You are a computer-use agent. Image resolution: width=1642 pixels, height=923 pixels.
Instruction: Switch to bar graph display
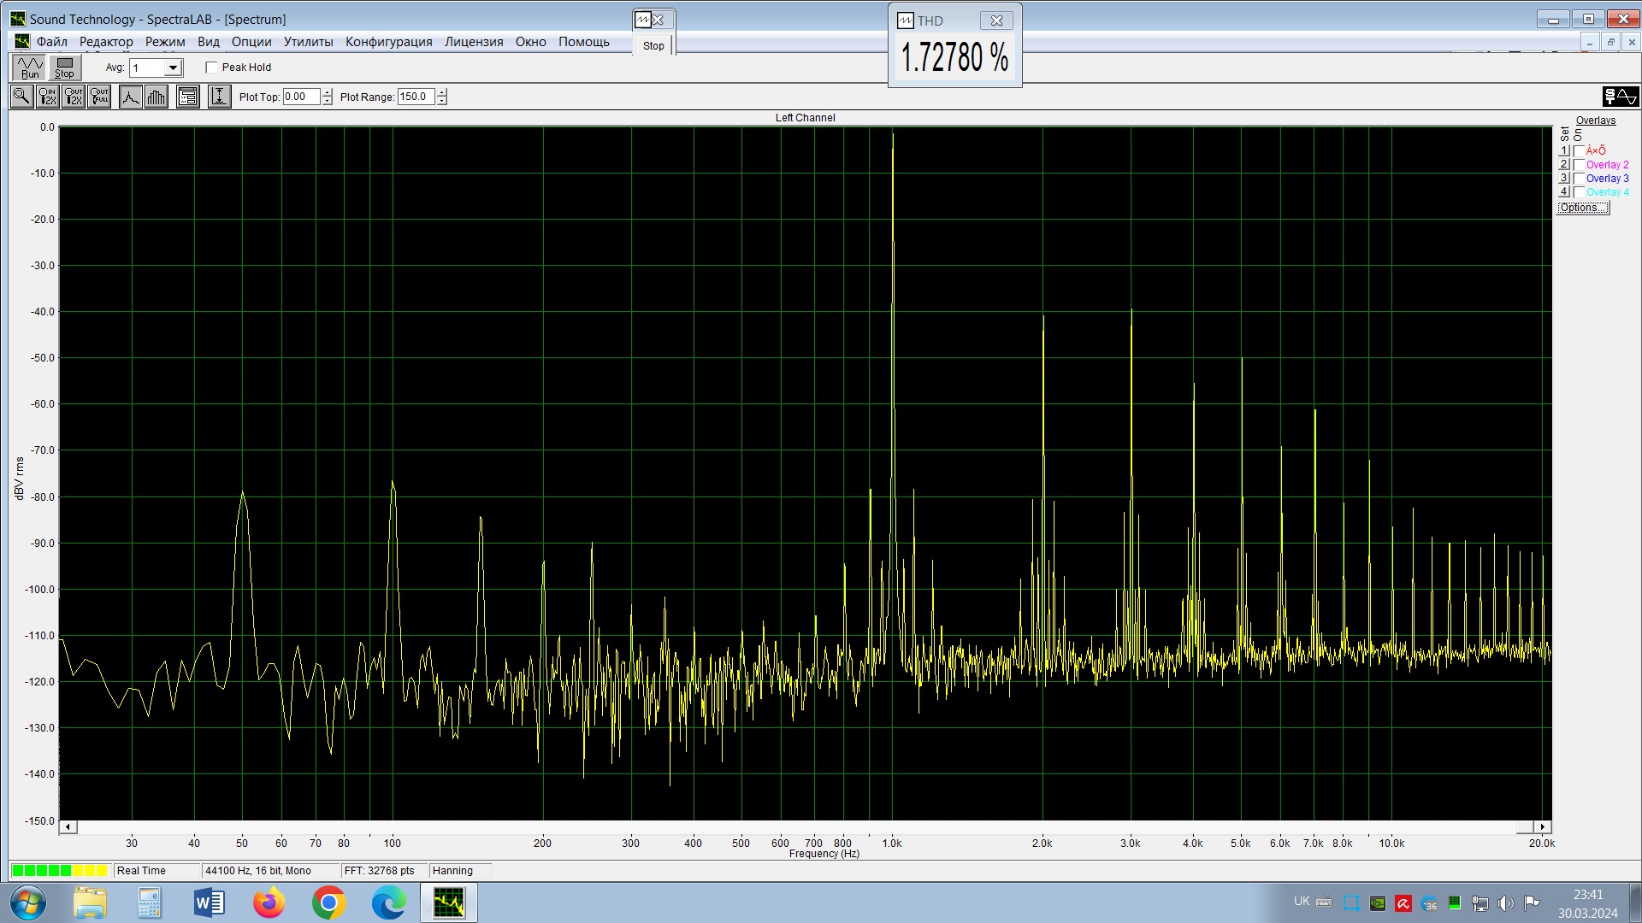[156, 97]
